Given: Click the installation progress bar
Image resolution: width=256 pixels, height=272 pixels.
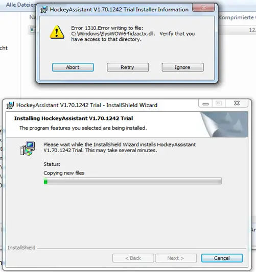Looking at the screenshot, I should [x=132, y=181].
